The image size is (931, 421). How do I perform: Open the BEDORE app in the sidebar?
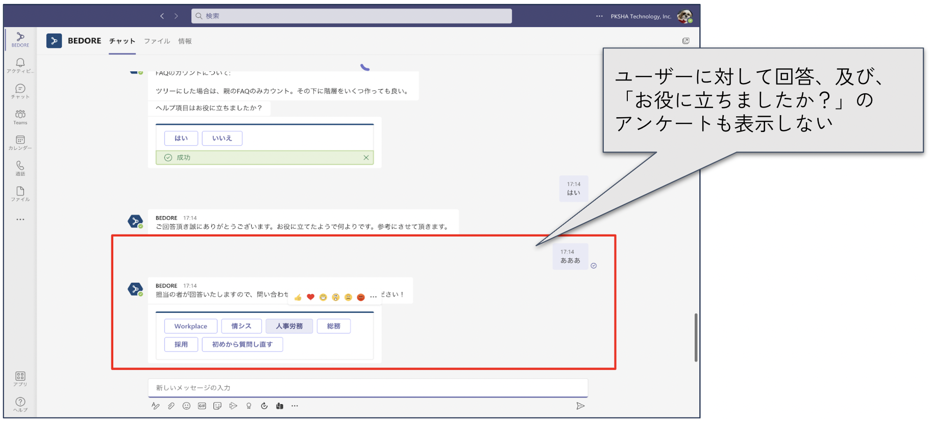coord(20,39)
